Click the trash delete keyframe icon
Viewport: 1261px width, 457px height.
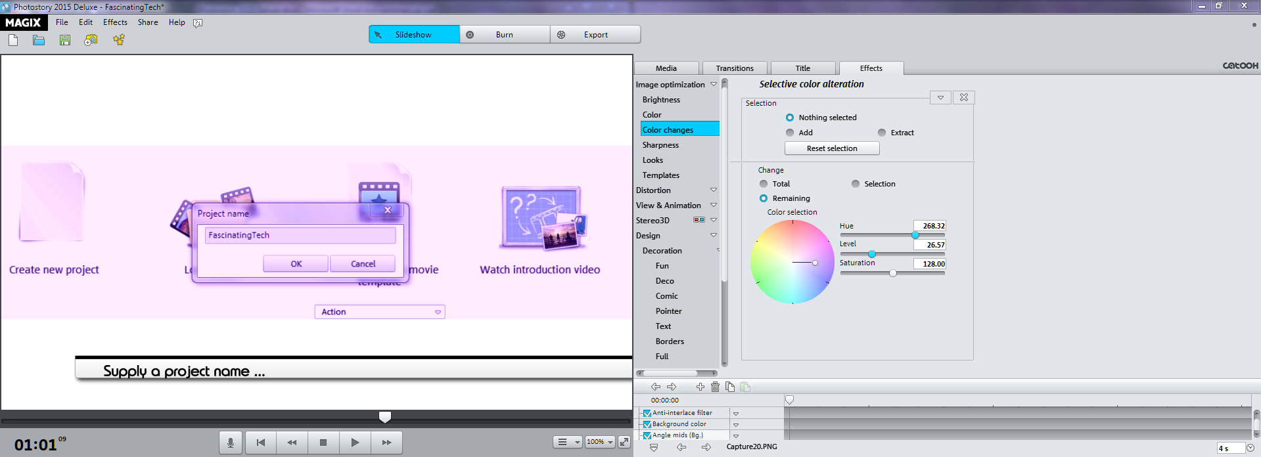(716, 387)
